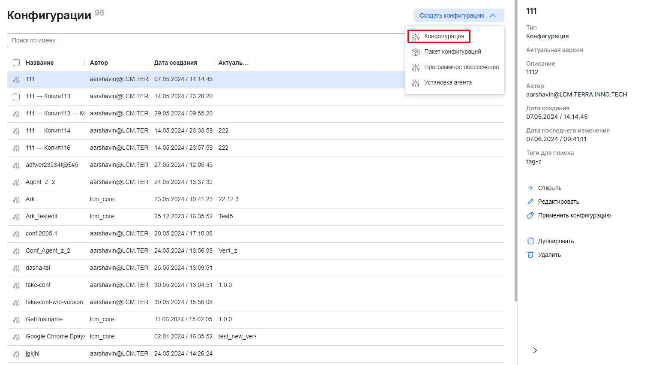Select Программное обеспечение in the menu

(461, 67)
